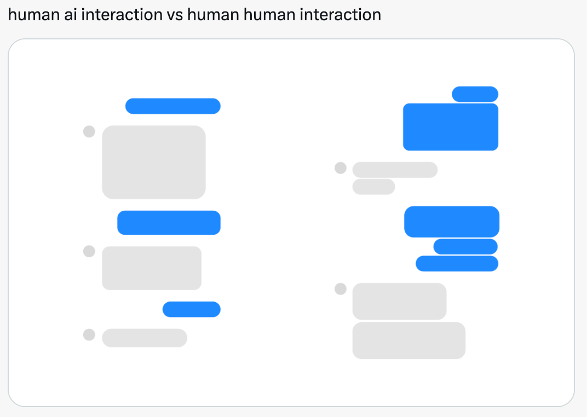Click the middle gray bubble in left chat
This screenshot has width=587, height=417.
[152, 268]
